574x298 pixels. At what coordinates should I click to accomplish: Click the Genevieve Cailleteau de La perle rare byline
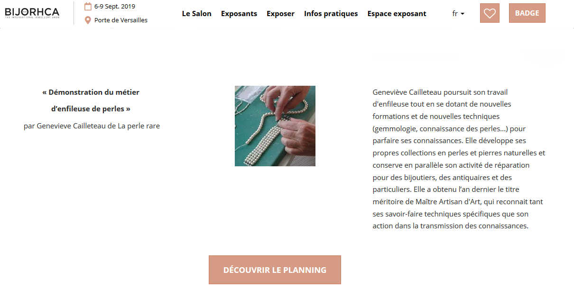pos(92,126)
